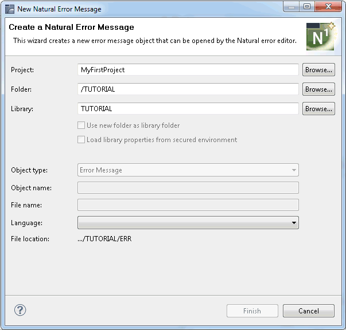This screenshot has width=346, height=330.
Task: Click the dialog icon in the title bar
Action: [10, 9]
